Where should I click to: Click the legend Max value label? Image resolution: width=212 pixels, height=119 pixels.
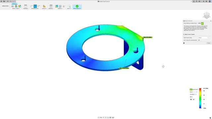tap(206, 88)
